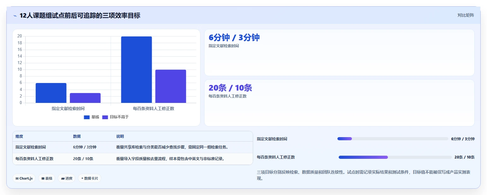The height and width of the screenshot is (195, 487).
Task: Click the progress value 20条 / 10条
Action: (x=465, y=157)
